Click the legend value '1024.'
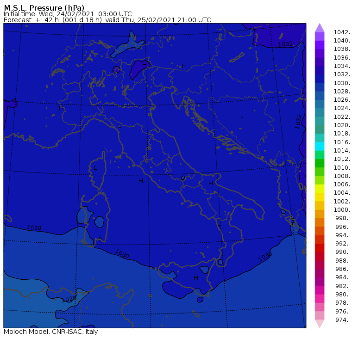The height and width of the screenshot is (338, 352). pos(342,108)
